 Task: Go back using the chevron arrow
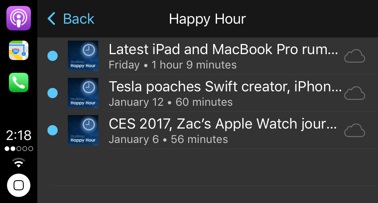pyautogui.click(x=51, y=19)
